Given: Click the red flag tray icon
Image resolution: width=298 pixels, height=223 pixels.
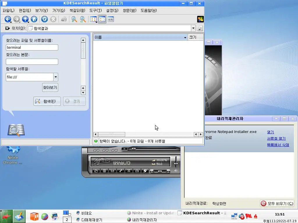Looking at the screenshot, I should 249,216.
